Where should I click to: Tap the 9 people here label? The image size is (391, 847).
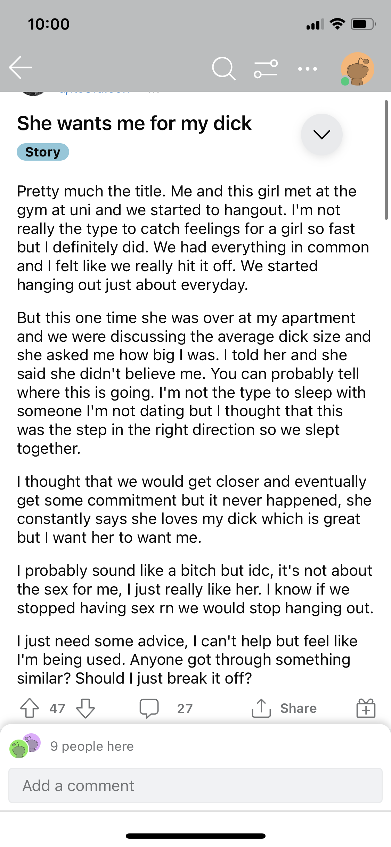pyautogui.click(x=92, y=746)
